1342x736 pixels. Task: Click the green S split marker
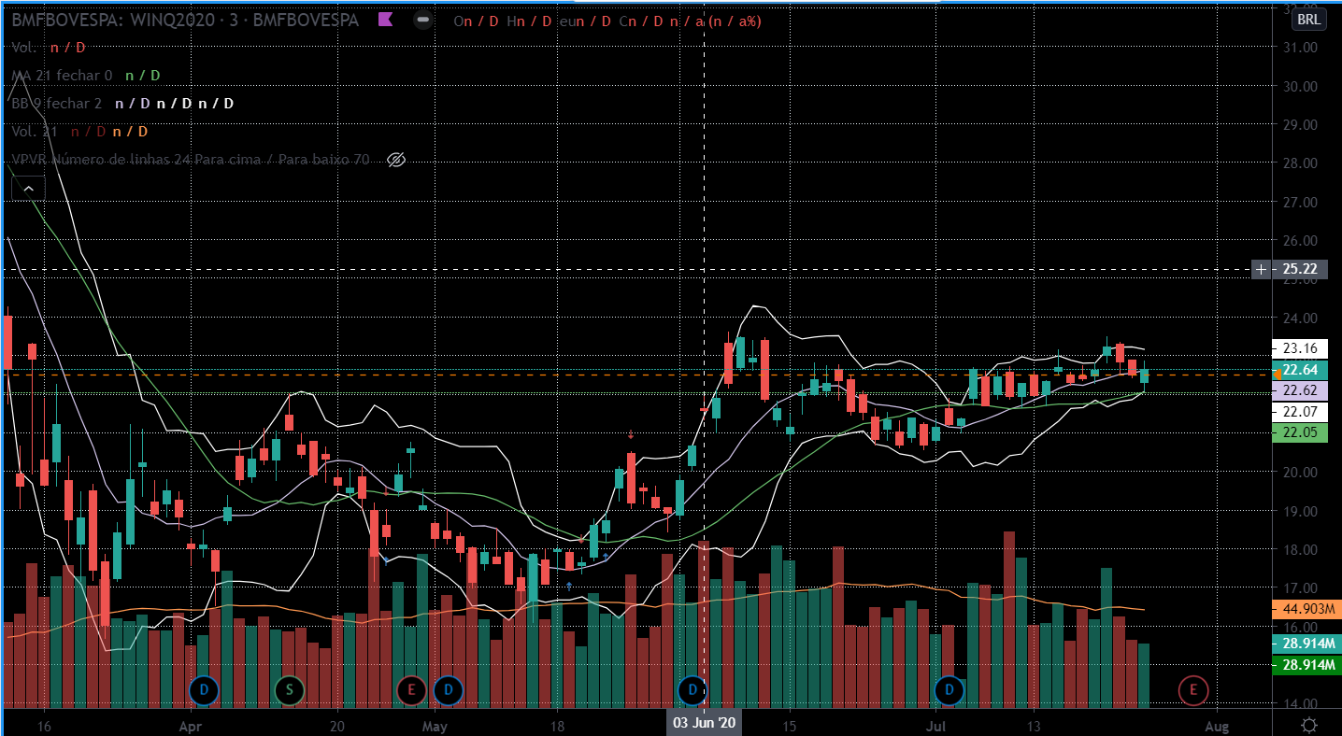pos(290,691)
